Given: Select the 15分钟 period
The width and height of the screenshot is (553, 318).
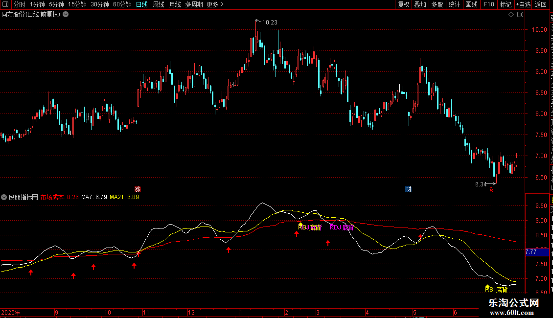Looking at the screenshot, I should [x=77, y=4].
